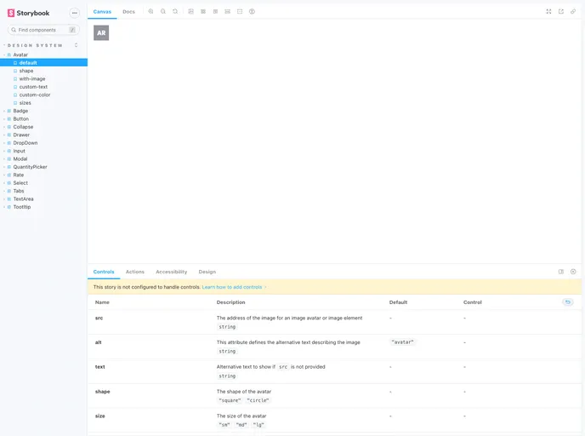Expand or collapse all Design System items

pos(77,45)
